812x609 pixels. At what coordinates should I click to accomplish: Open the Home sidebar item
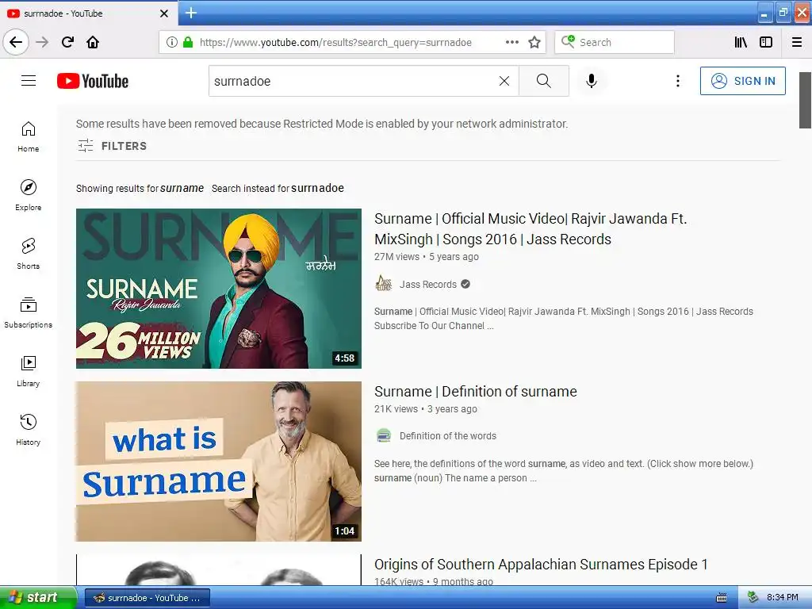[x=28, y=136]
